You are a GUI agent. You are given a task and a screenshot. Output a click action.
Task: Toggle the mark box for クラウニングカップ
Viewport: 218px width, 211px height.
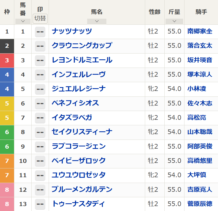(x=40, y=46)
